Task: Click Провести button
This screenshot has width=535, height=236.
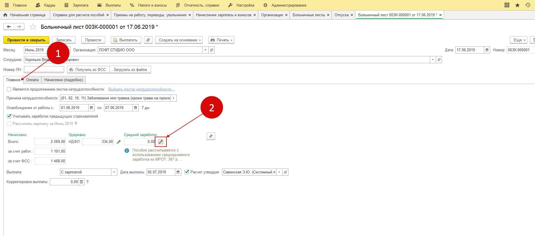Action: 93,40
